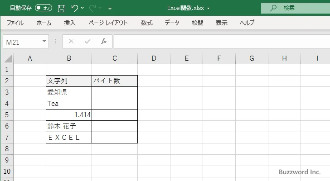The image size is (330, 181).
Task: Select cell containing 愛知県
Action: pos(69,92)
